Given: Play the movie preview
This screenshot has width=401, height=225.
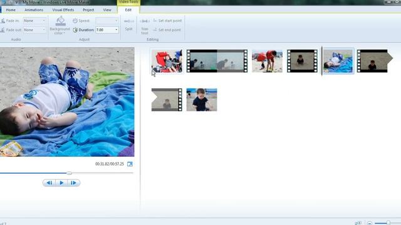Looking at the screenshot, I should click(61, 182).
